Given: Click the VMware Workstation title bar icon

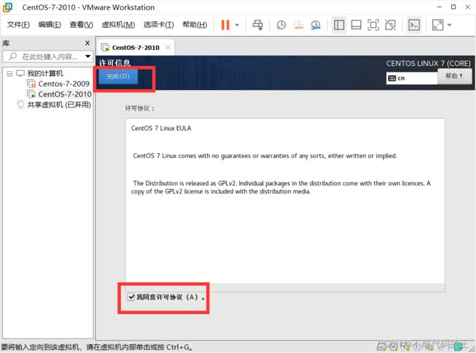Looking at the screenshot, I should (7, 7).
